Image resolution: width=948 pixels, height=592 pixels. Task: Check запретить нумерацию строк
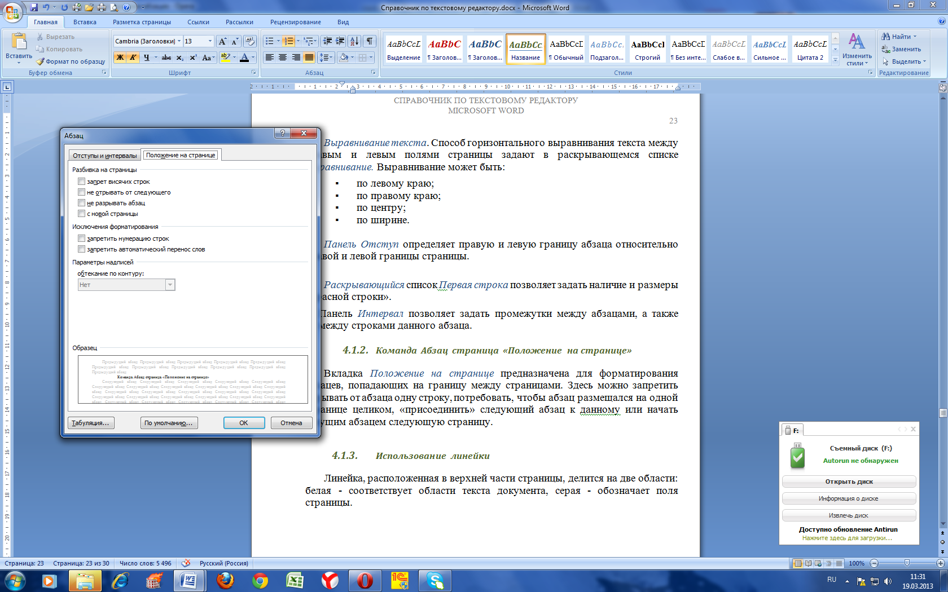[x=81, y=238]
